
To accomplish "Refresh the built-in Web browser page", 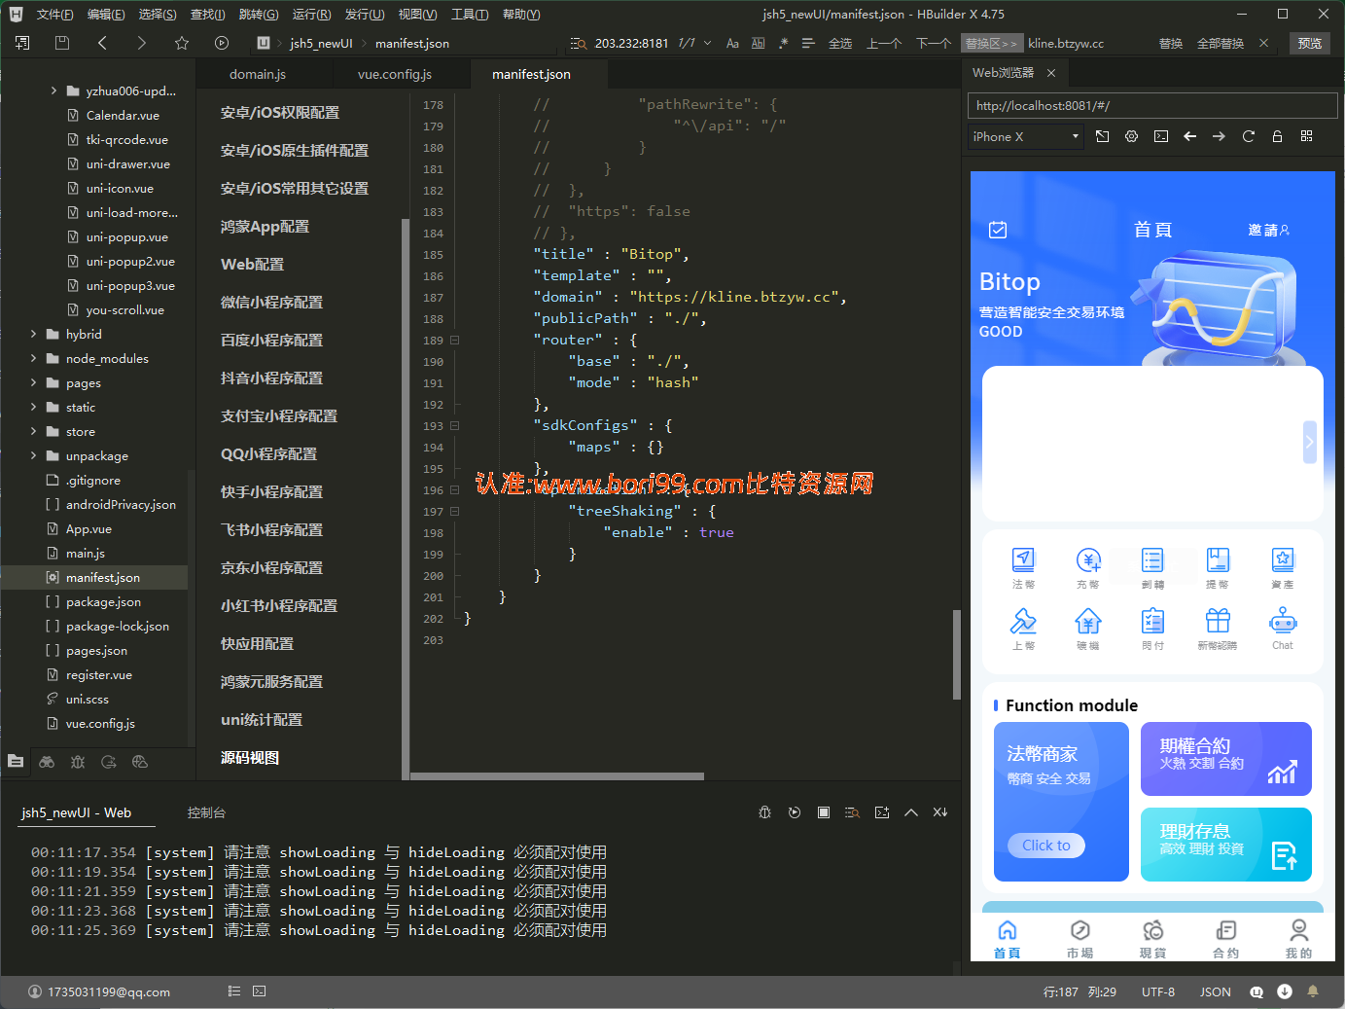I will coord(1249,136).
